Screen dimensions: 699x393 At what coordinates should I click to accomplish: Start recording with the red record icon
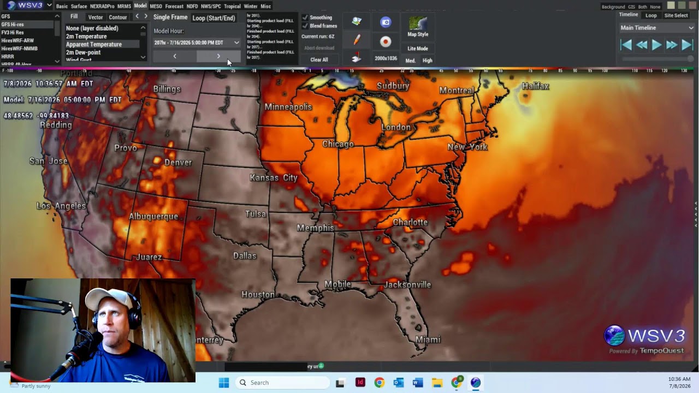pos(386,41)
